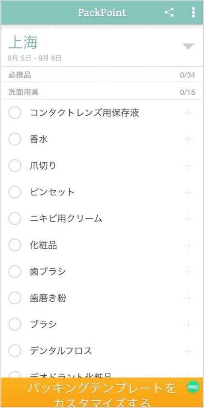This screenshot has height=408, width=204.
Task: Open the three-dot overflow menu
Action: pos(193,12)
